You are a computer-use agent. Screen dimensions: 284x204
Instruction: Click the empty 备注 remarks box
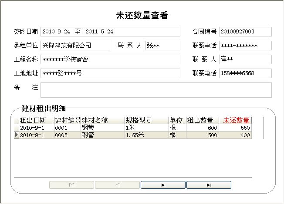pos(156,90)
